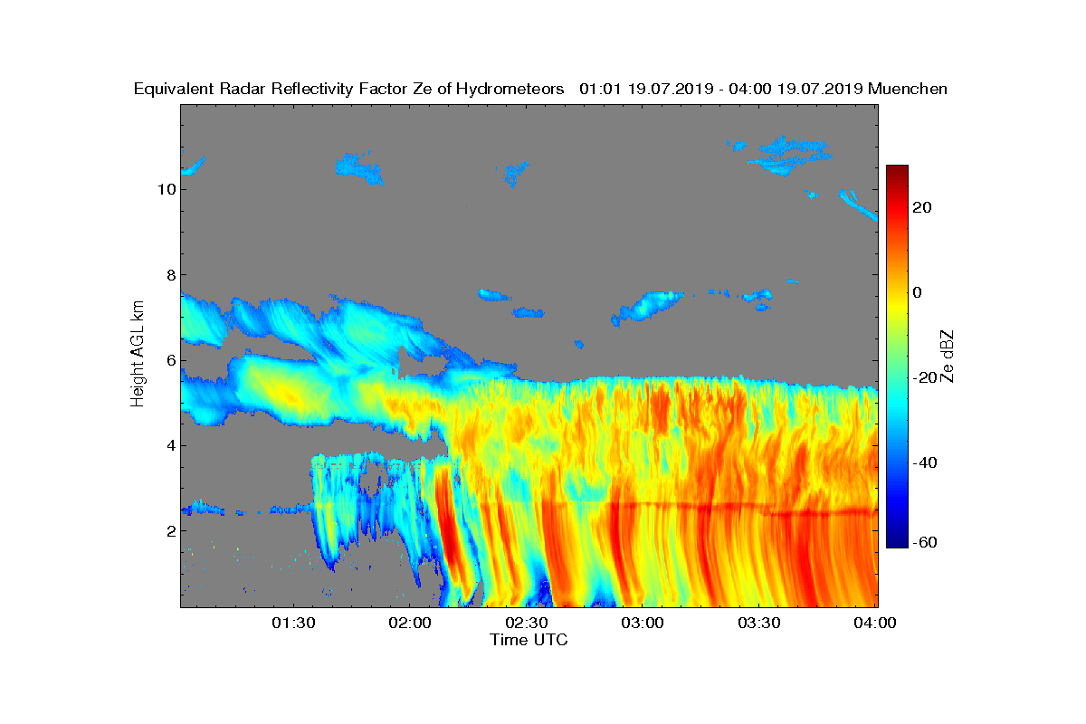Click the 01:30 time tick label

(293, 623)
